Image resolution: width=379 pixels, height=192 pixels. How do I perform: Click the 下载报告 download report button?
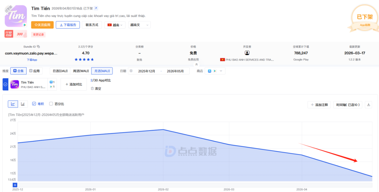[68, 25]
